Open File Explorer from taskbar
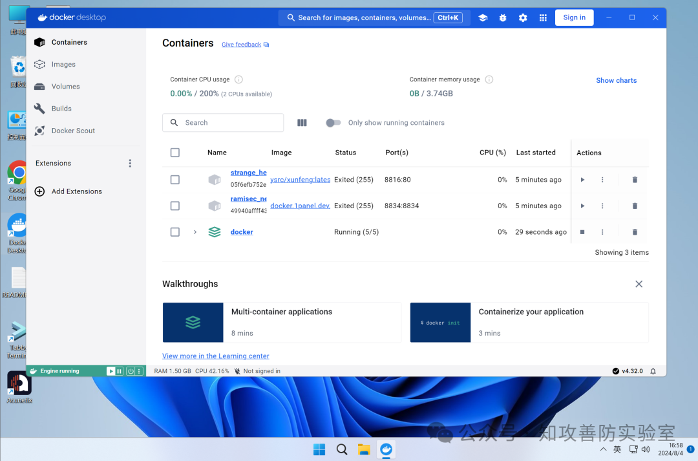Screen dimensions: 698x461 click(364, 449)
